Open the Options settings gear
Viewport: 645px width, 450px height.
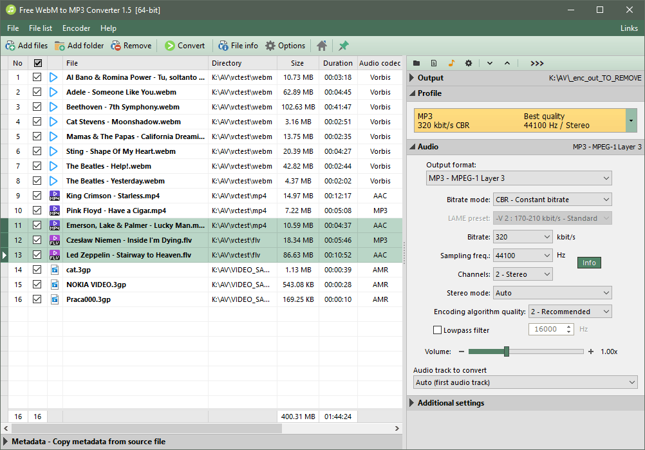click(271, 46)
